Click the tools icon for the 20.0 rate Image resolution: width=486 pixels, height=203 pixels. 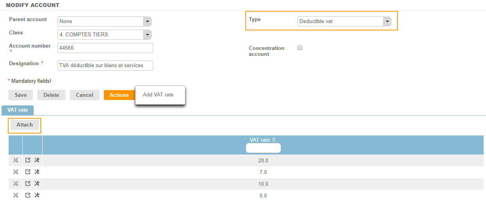point(37,160)
